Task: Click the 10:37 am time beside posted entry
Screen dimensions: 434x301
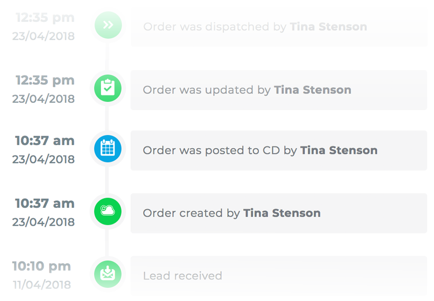Action: (45, 141)
